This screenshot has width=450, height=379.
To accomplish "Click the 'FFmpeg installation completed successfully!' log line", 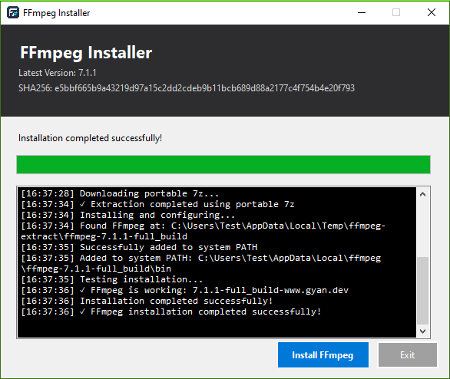I will coord(171,311).
